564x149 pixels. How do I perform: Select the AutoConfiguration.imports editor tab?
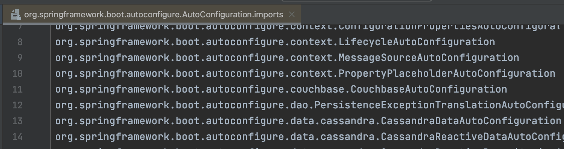[x=153, y=15]
